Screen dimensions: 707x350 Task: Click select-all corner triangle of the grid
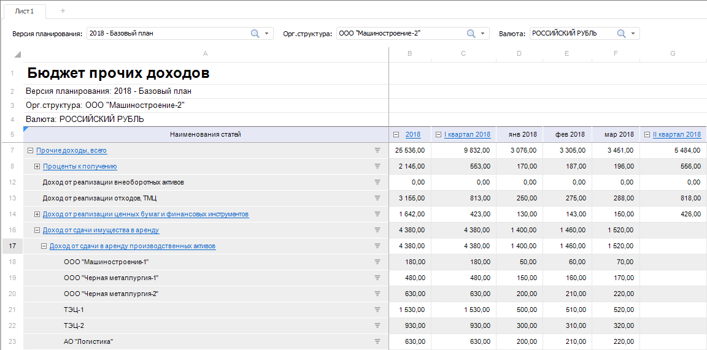(18, 55)
